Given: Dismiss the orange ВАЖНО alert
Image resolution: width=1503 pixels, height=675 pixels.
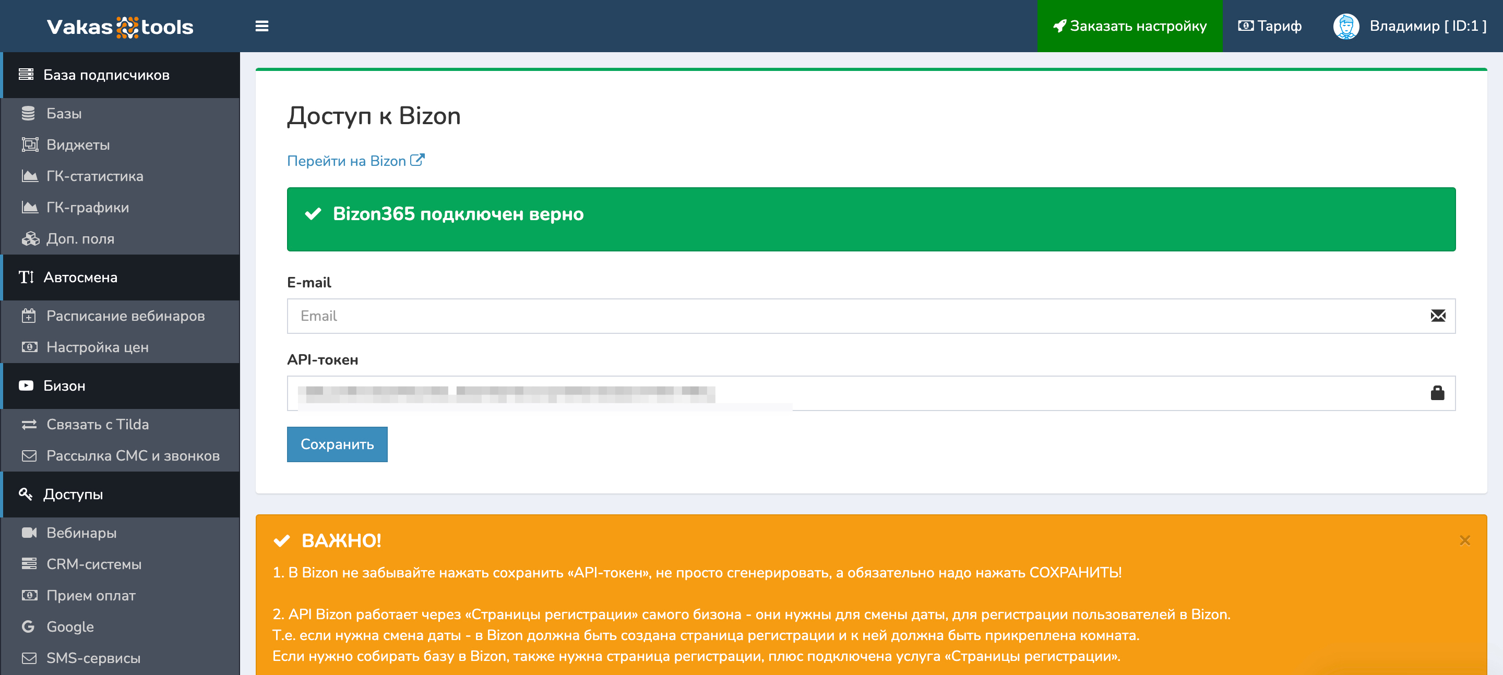Looking at the screenshot, I should coord(1464,540).
